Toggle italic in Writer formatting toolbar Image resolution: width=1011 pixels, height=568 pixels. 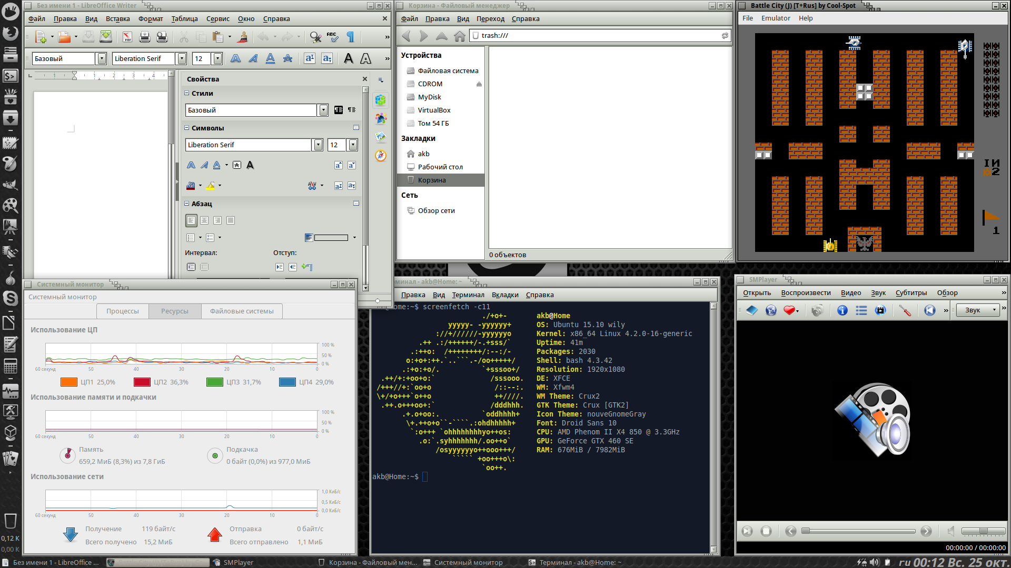click(253, 58)
